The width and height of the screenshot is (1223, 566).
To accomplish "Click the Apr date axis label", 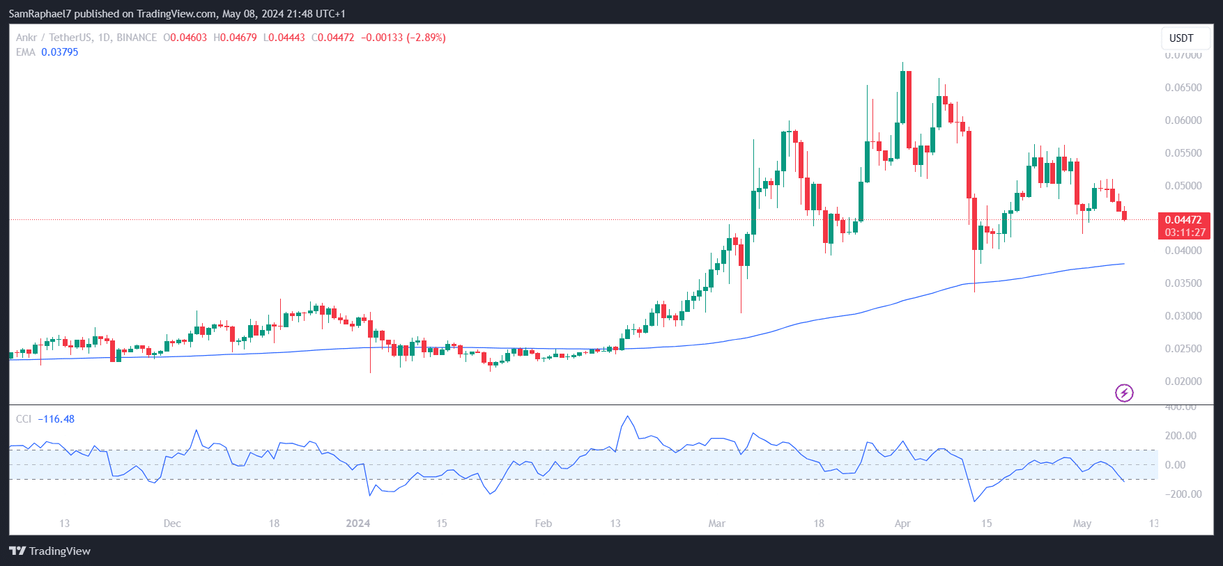I will [x=902, y=524].
